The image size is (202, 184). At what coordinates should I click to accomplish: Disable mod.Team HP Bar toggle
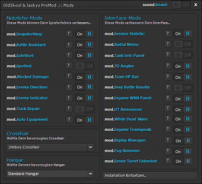coord(183,77)
